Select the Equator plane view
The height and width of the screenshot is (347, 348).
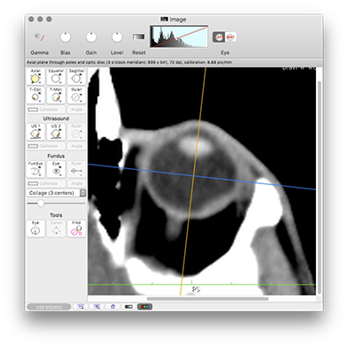coord(56,77)
